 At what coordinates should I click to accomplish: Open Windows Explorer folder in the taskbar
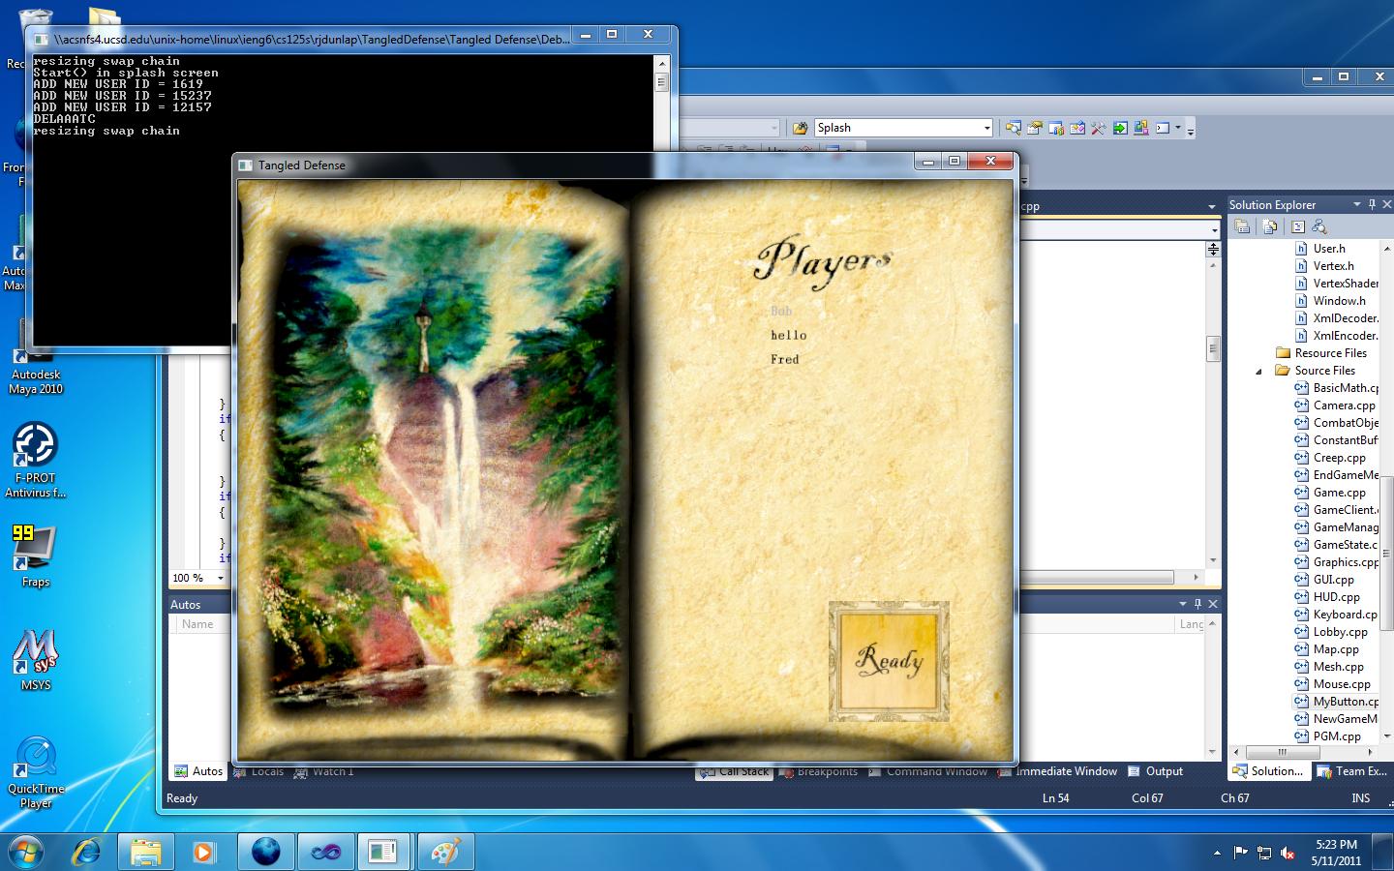tap(146, 852)
